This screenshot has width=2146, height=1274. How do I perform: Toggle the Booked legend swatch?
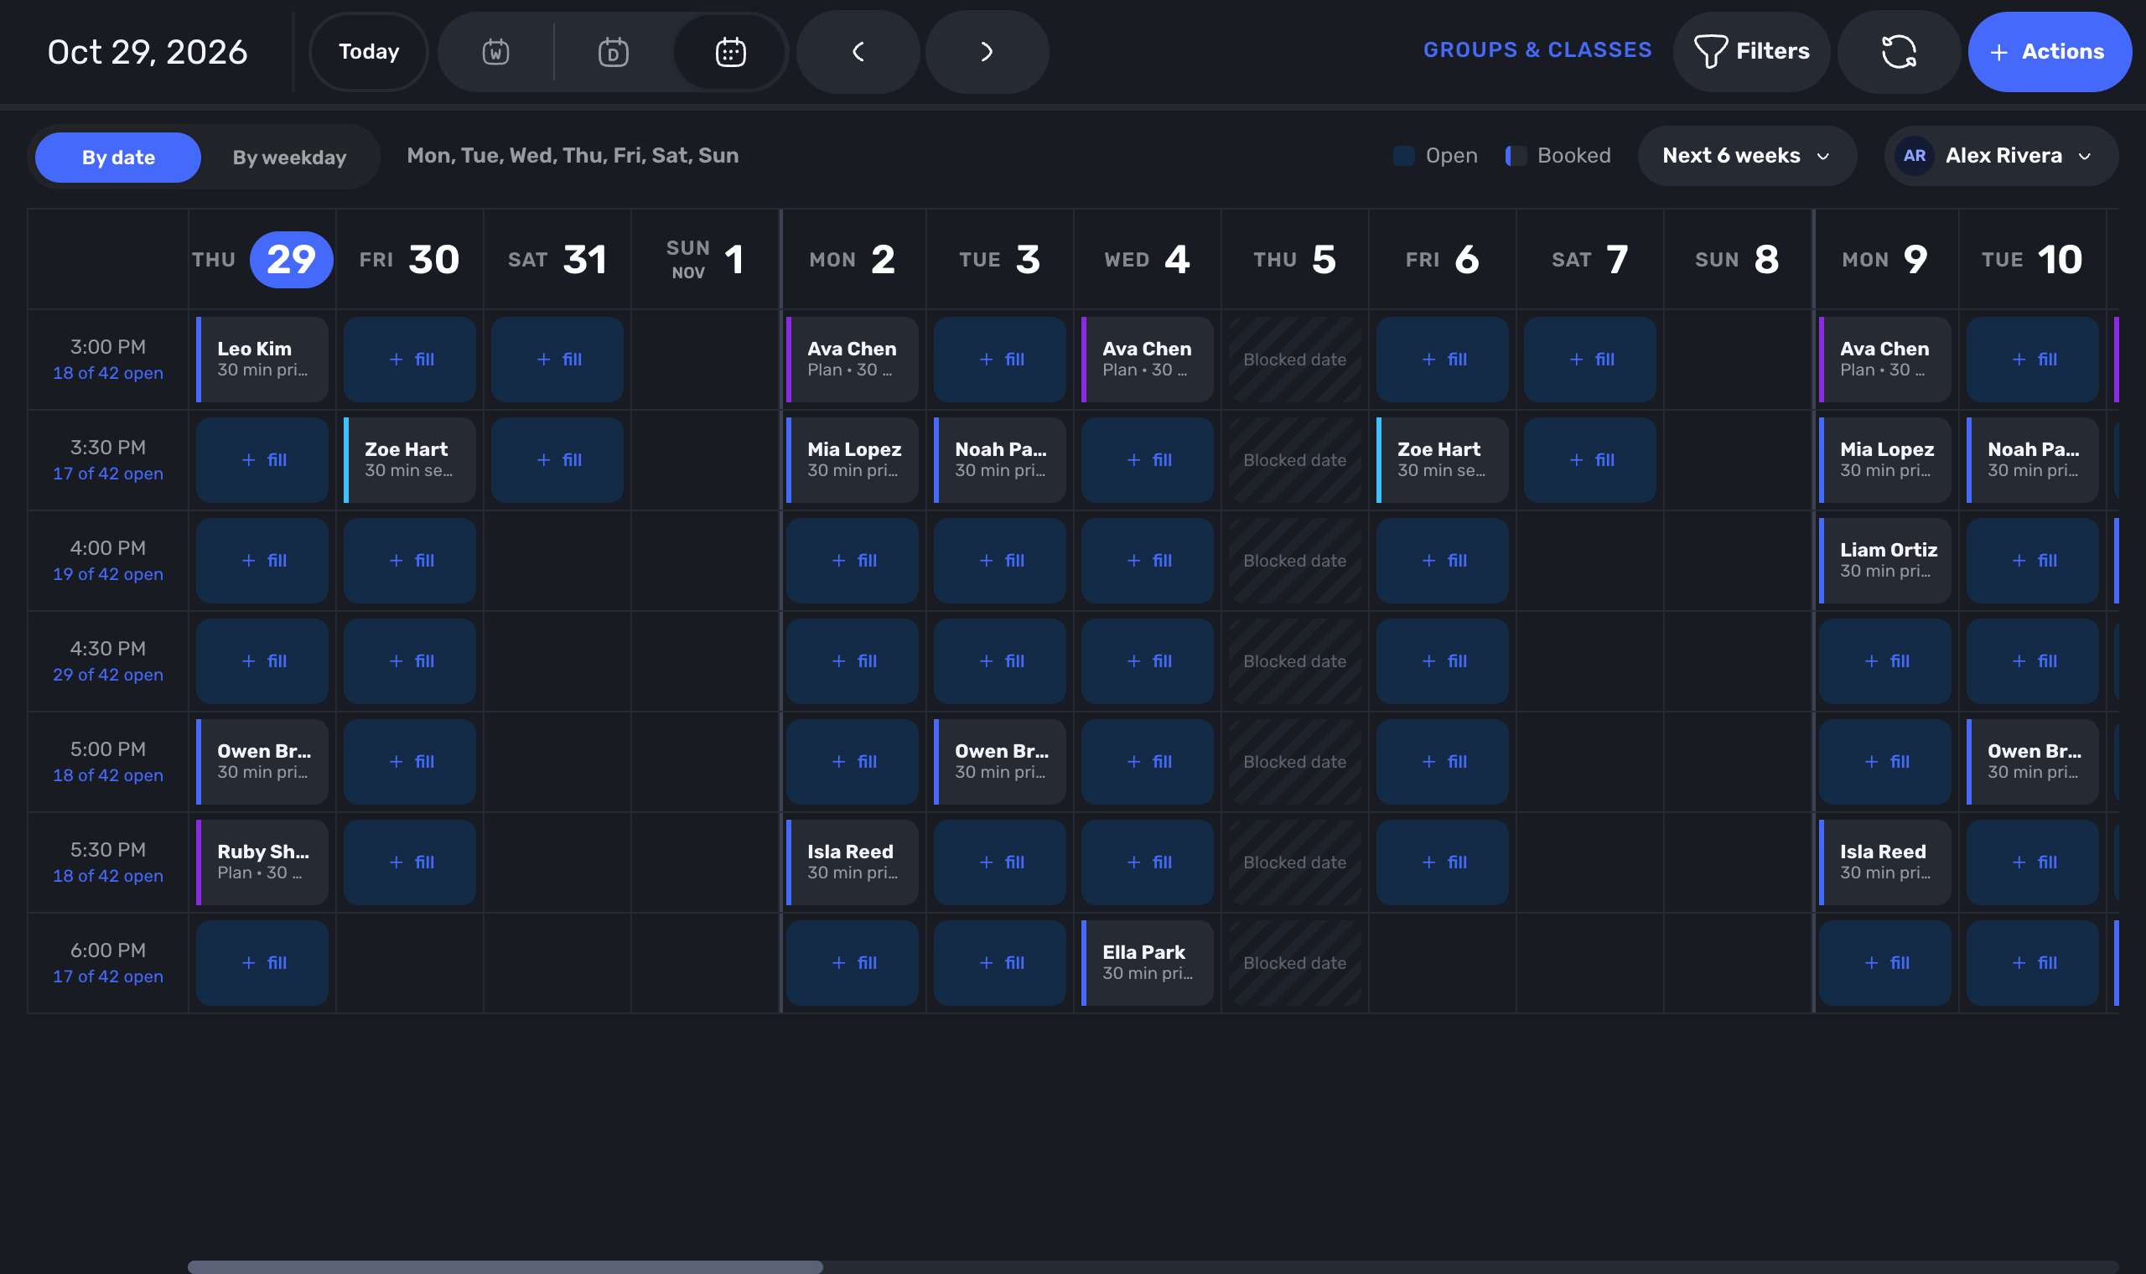point(1516,155)
